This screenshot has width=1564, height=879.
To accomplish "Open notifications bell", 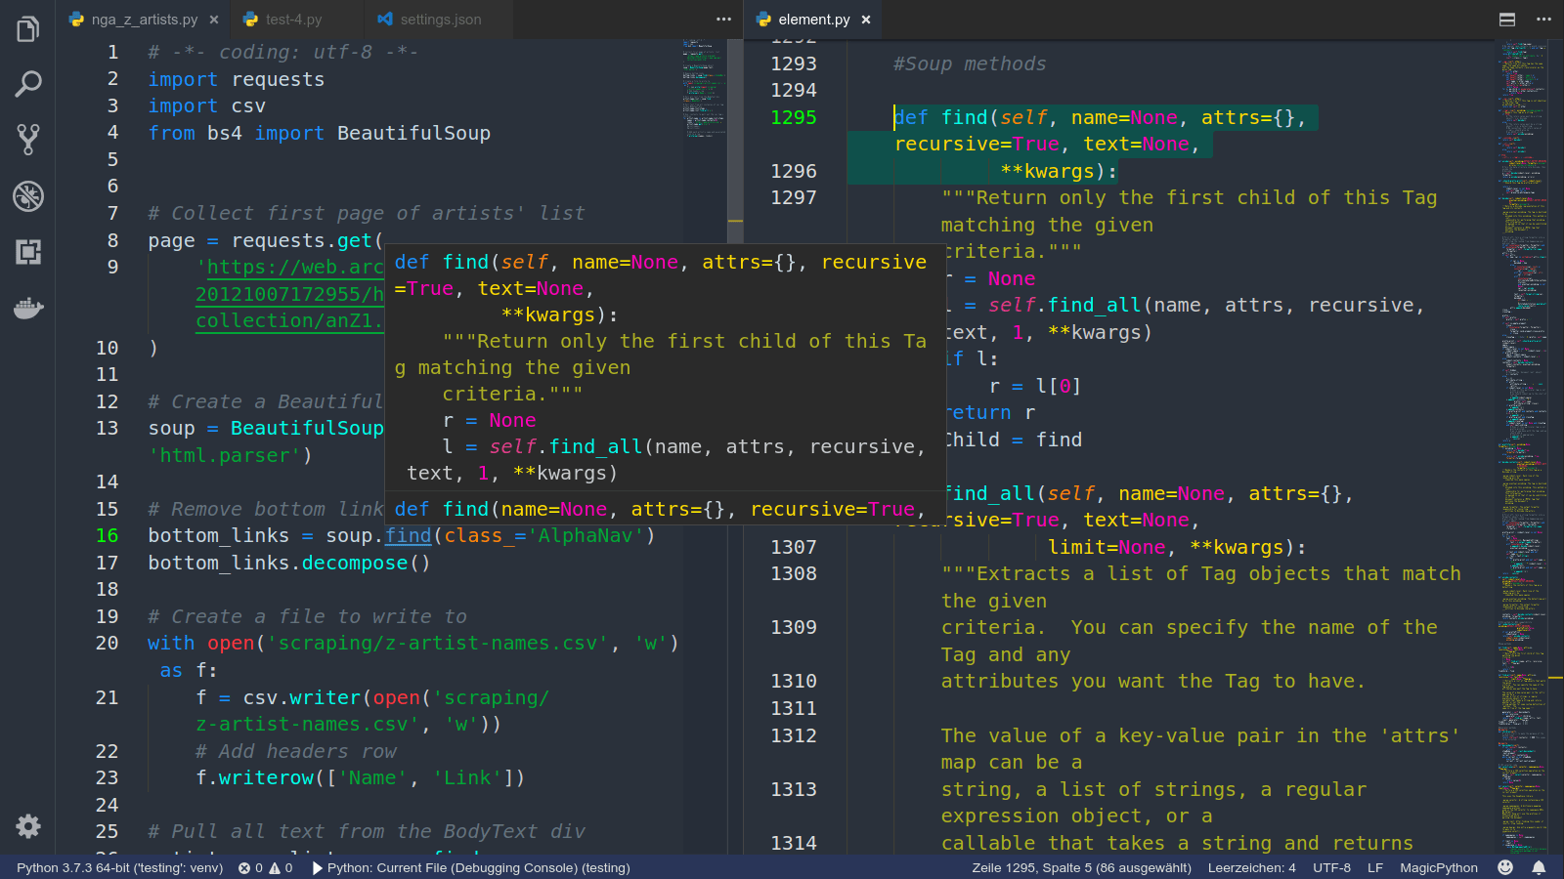I will (x=1539, y=867).
